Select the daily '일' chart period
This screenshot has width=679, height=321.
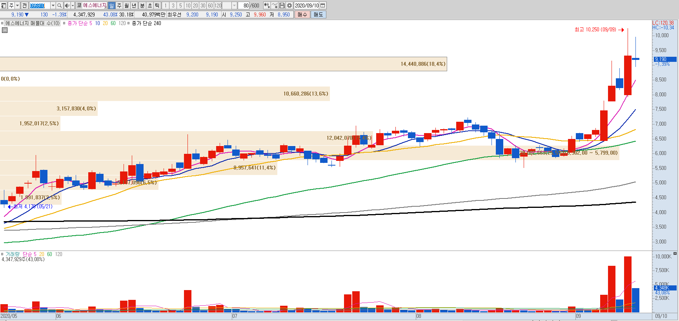tap(111, 5)
